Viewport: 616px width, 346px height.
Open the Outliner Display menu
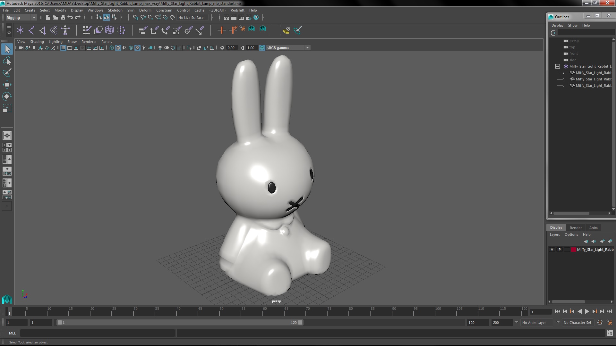(557, 25)
